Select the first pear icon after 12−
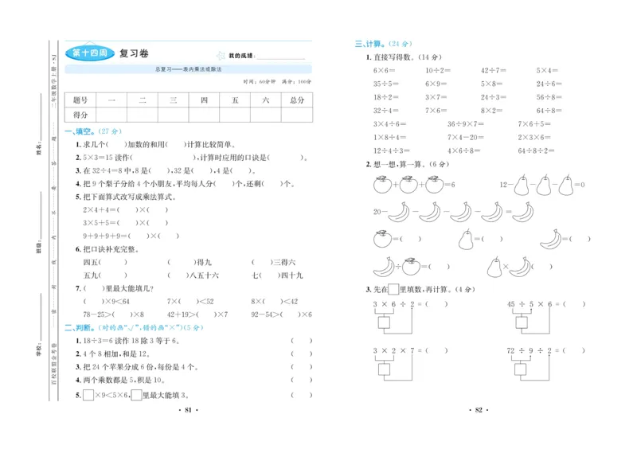This screenshot has width=637, height=461. (522, 186)
